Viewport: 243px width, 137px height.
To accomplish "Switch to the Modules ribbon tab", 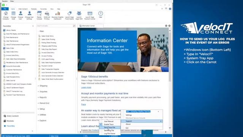I will coord(34,9).
